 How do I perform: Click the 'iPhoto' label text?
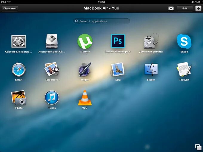pyautogui.click(x=19, y=108)
